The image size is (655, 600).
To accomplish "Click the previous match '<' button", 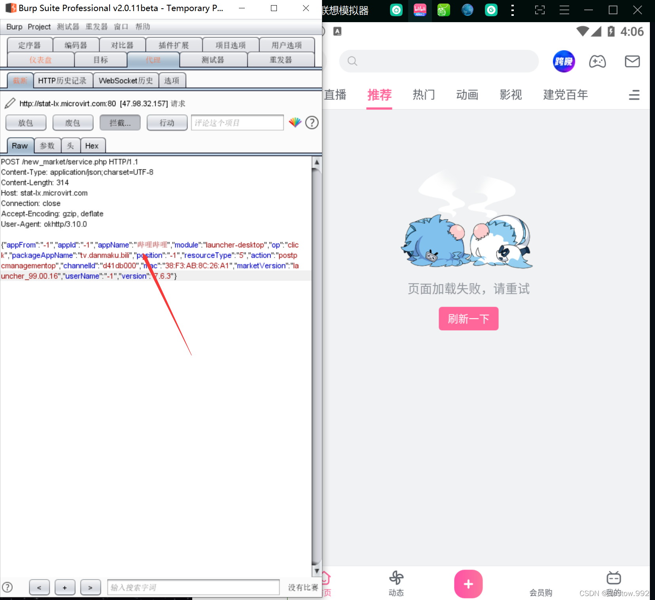I will point(39,587).
